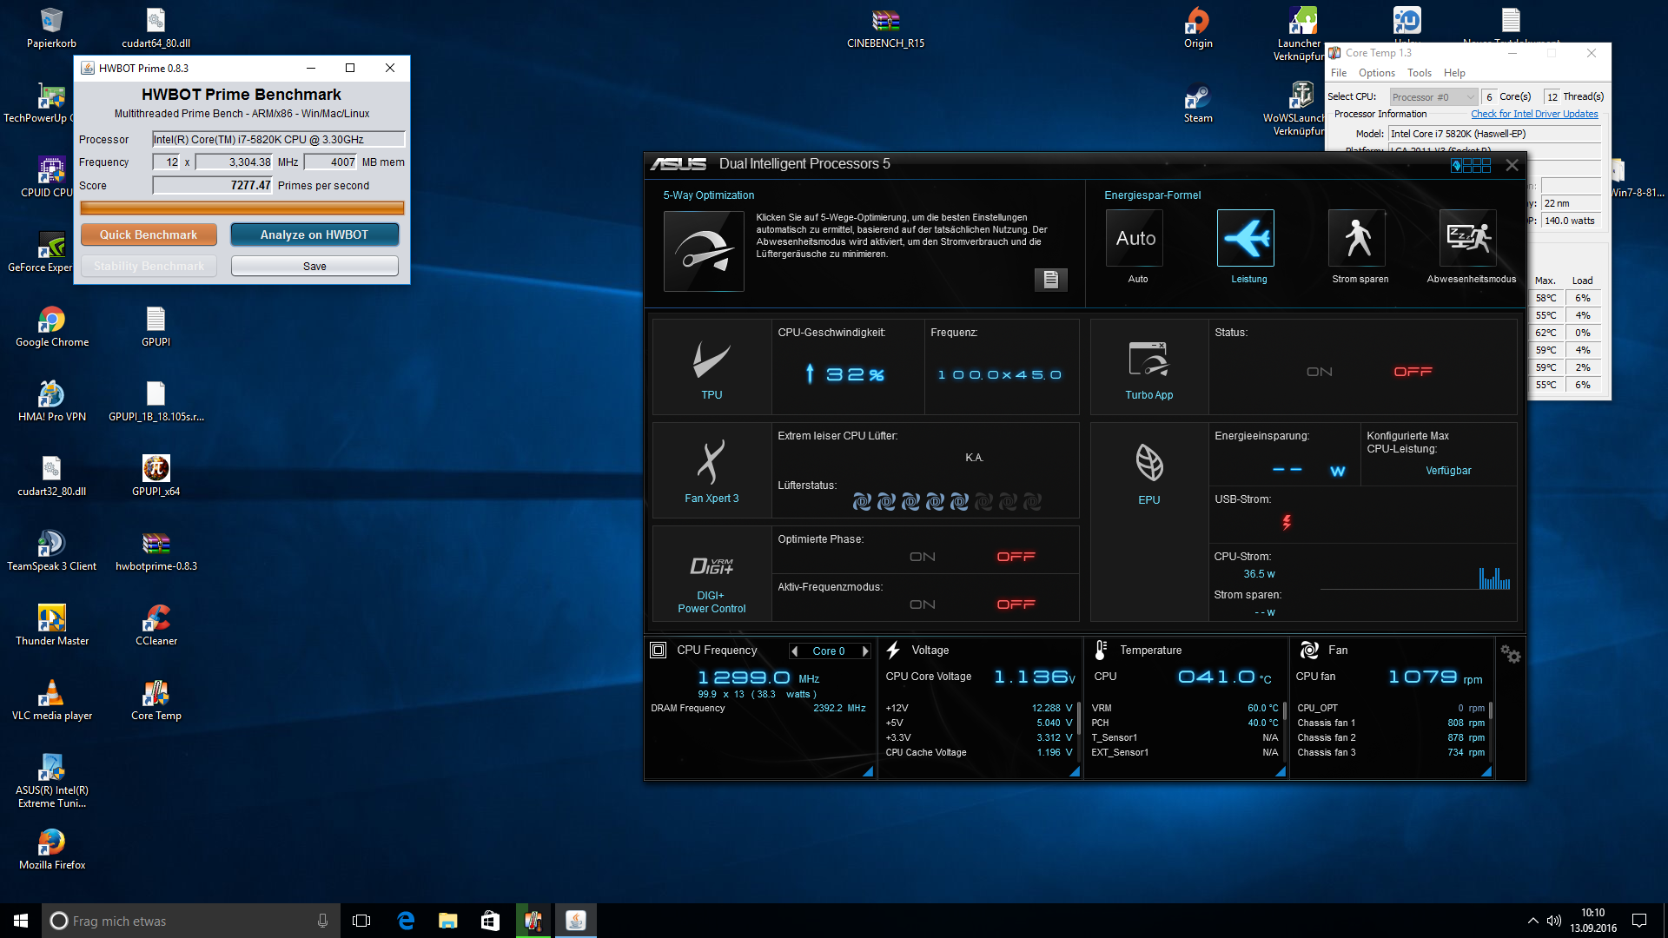This screenshot has height=938, width=1668.
Task: Click the CPU Frequency panel icon
Action: (x=658, y=650)
